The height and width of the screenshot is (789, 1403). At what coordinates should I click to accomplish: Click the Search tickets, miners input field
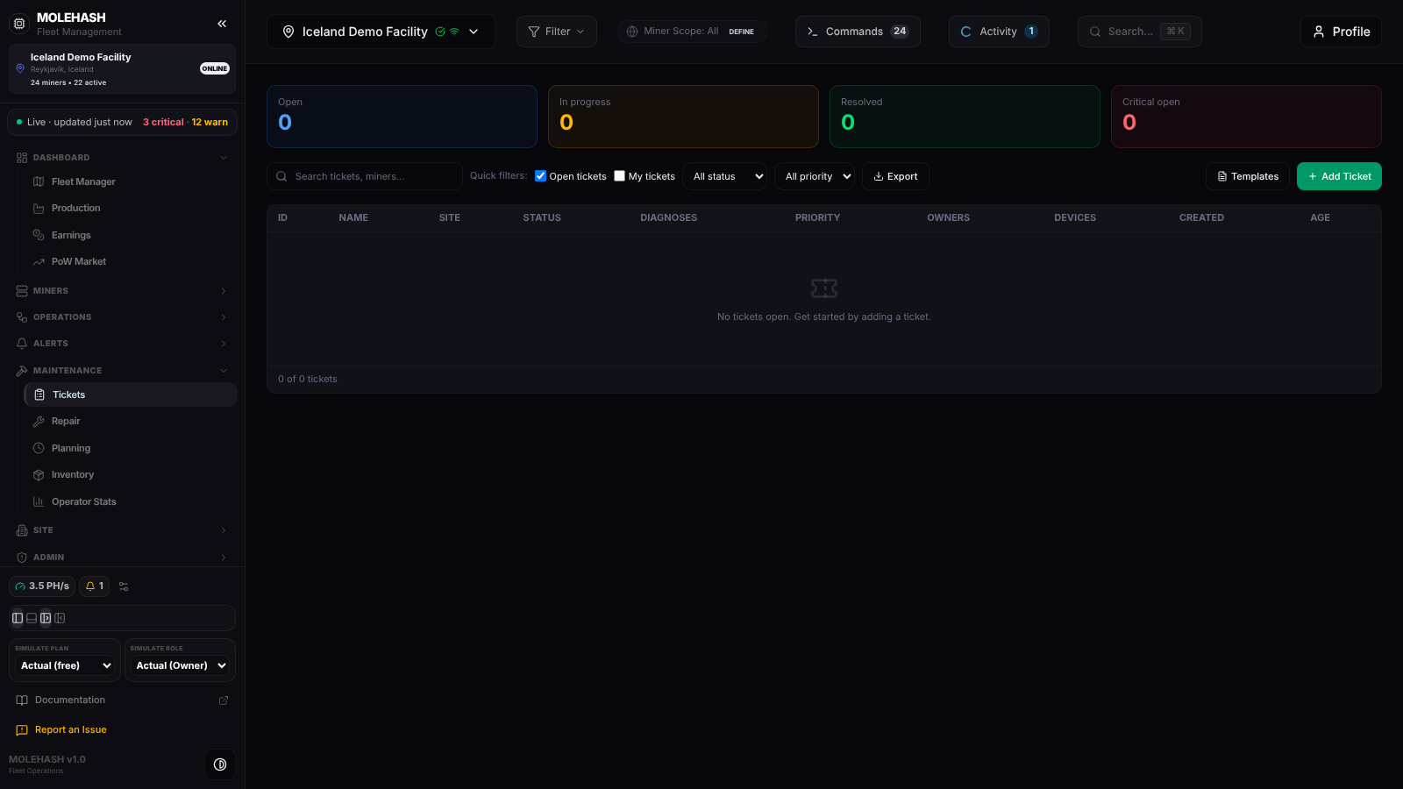coord(365,176)
